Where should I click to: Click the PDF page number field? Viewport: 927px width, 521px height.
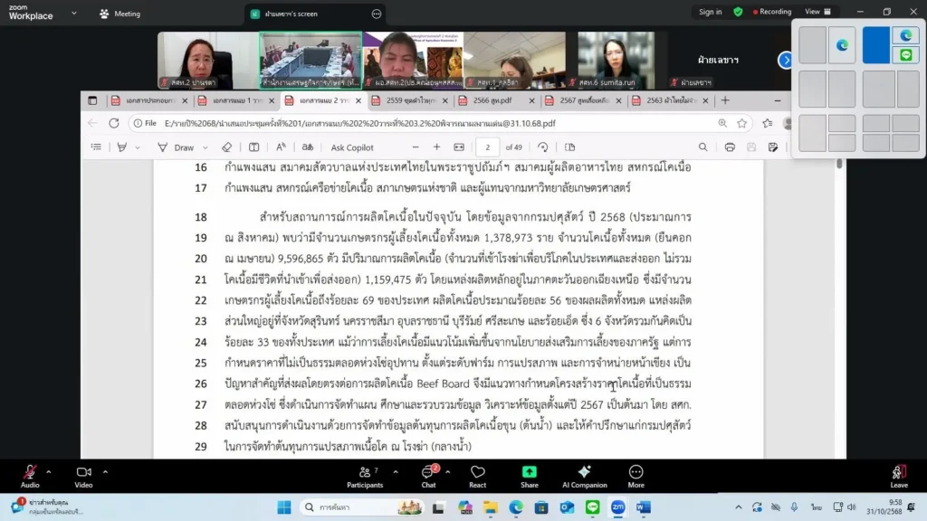click(488, 147)
